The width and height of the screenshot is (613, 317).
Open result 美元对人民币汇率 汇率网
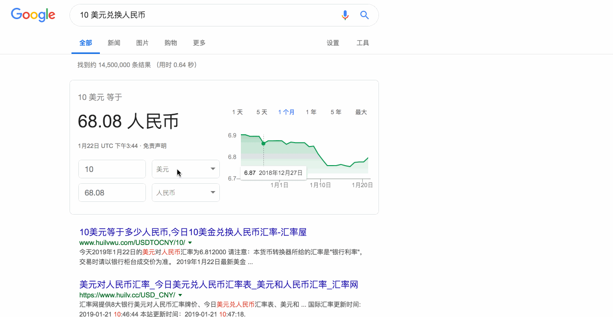(x=219, y=285)
